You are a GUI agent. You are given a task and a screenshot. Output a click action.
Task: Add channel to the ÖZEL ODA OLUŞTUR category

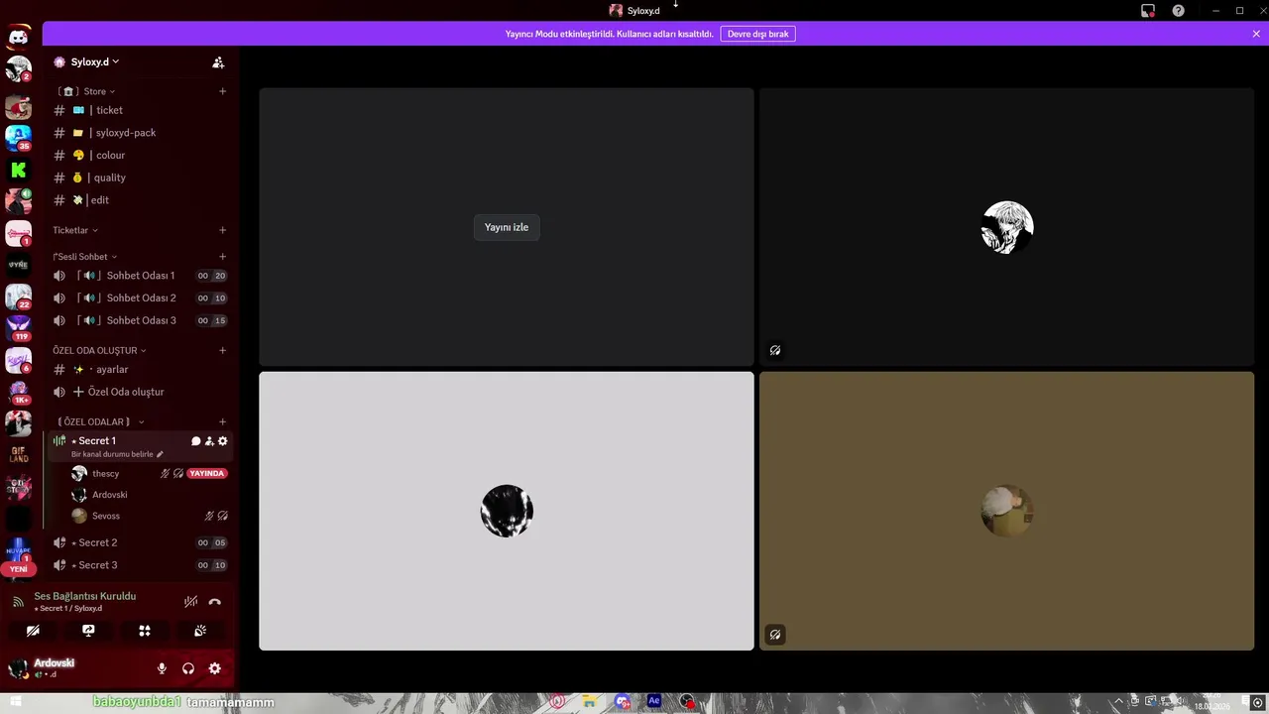(x=222, y=350)
